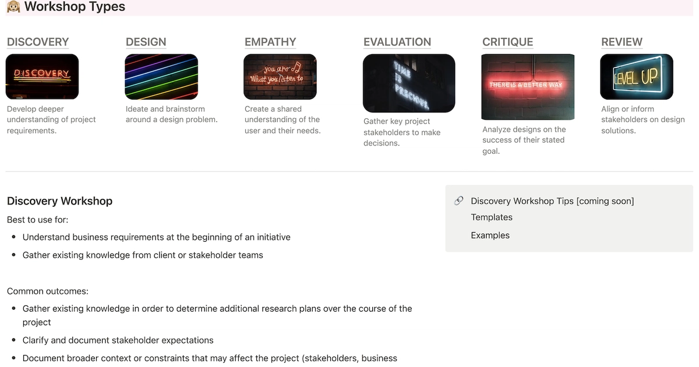Open the DISCOVERY neon sign image
Image resolution: width=699 pixels, height=367 pixels.
pyautogui.click(x=42, y=76)
